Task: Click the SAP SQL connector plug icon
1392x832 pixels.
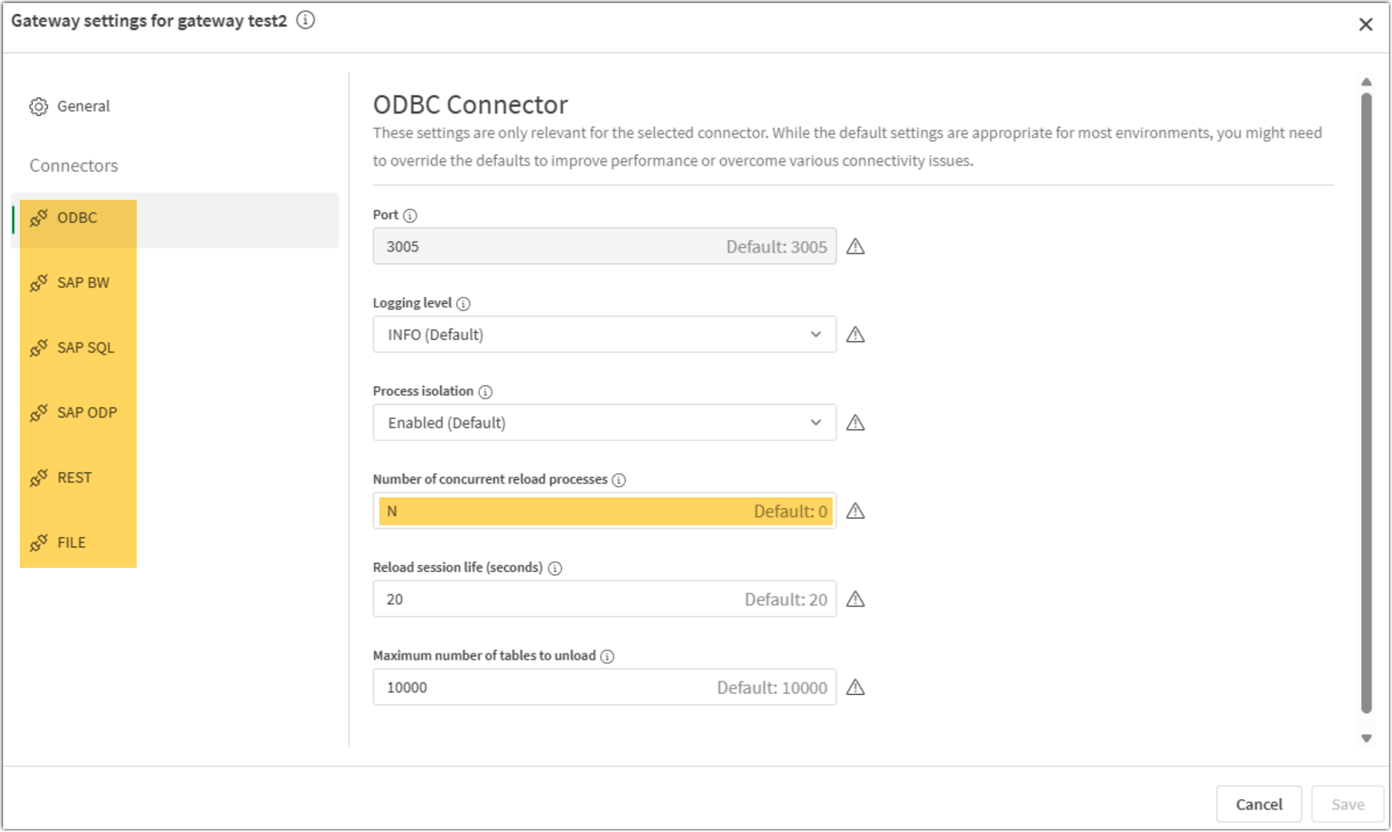Action: pos(38,348)
